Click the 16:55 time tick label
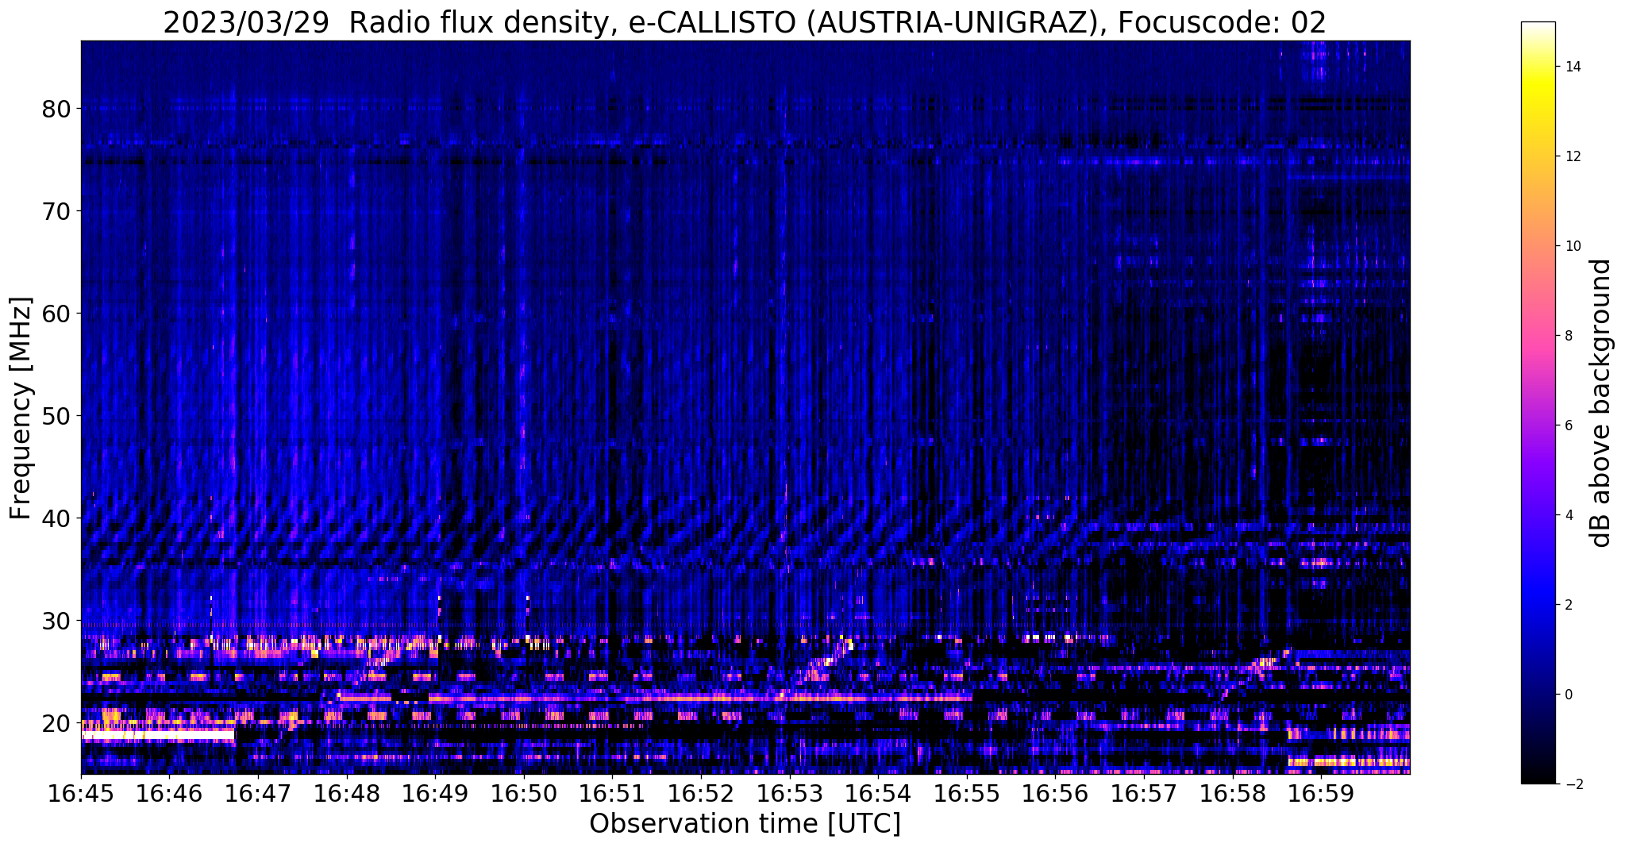1625x847 pixels. coord(966,794)
